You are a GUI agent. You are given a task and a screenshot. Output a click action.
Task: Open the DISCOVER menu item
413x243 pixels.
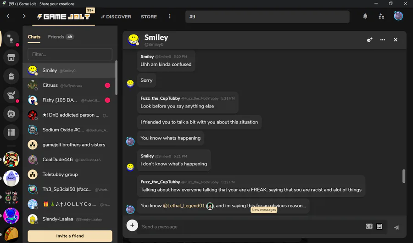(116, 17)
